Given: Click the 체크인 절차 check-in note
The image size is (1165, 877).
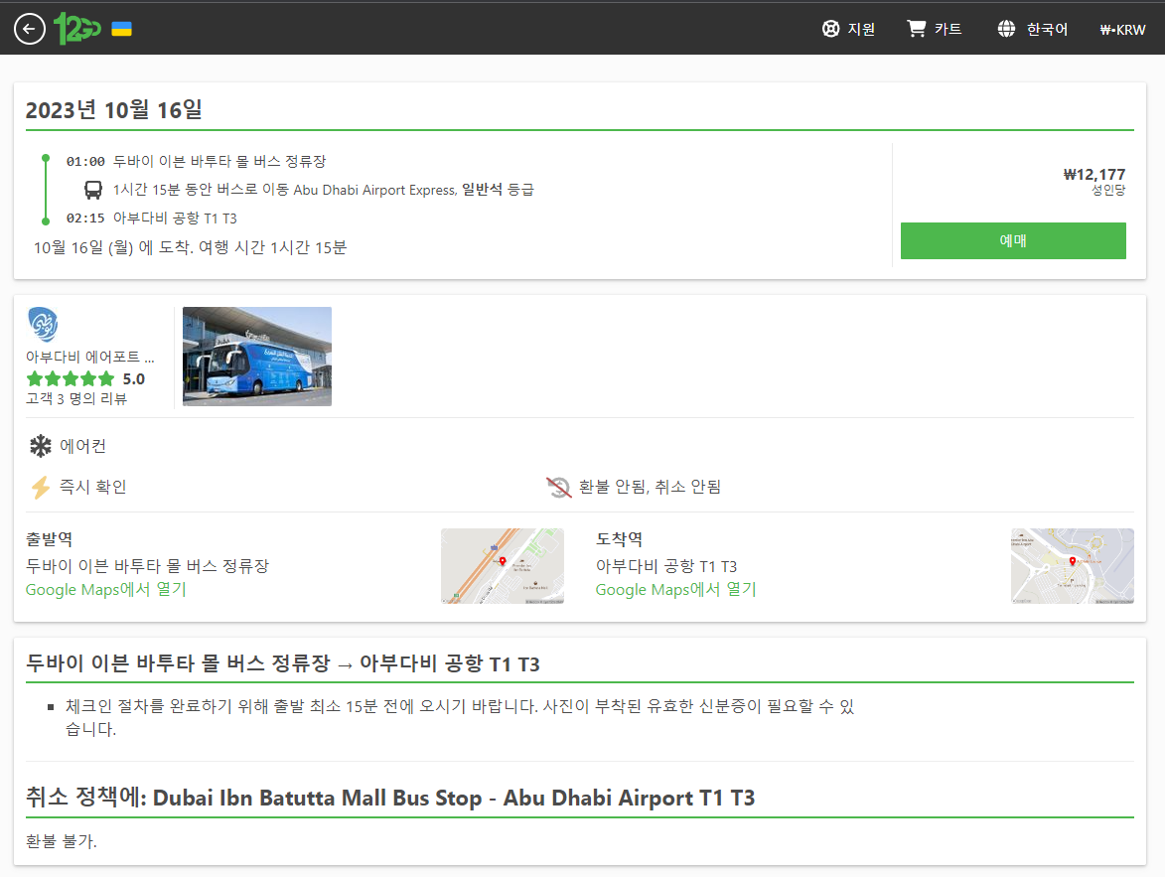Looking at the screenshot, I should pyautogui.click(x=460, y=717).
